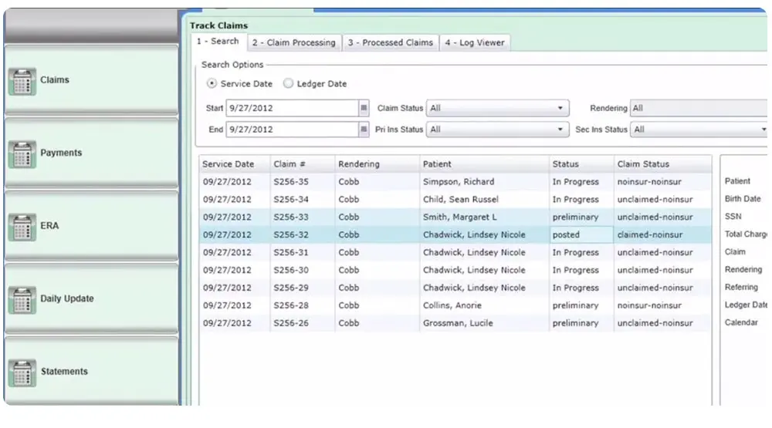
Task: Sort by Service Date column header
Action: point(235,163)
